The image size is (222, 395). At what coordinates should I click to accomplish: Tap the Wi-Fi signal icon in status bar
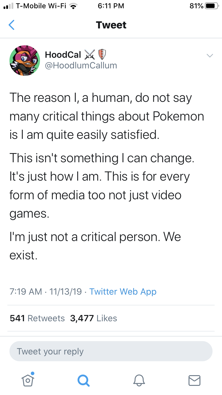coord(73,6)
